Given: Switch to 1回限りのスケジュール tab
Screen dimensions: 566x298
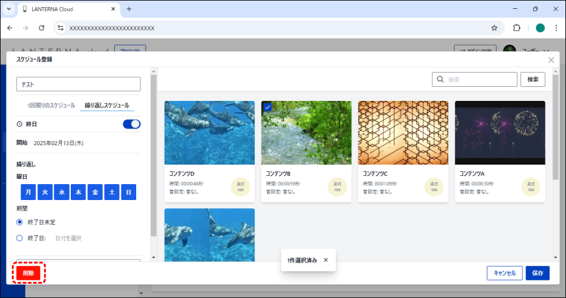Looking at the screenshot, I should [51, 106].
